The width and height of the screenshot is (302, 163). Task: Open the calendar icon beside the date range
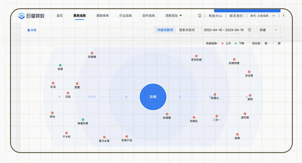(249, 30)
